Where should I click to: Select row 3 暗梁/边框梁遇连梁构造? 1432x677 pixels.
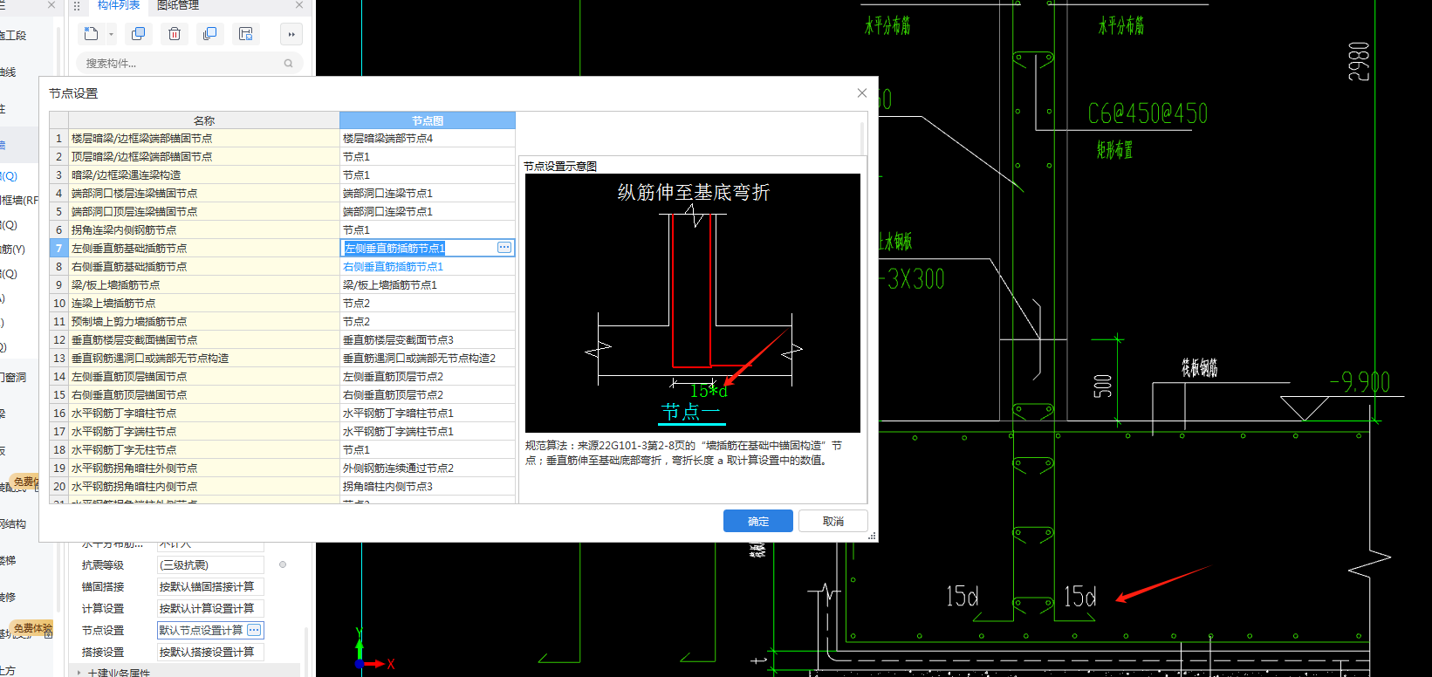[x=203, y=174]
